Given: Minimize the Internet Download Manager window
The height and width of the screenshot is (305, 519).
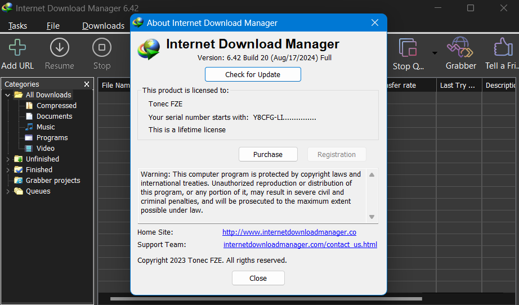Looking at the screenshot, I should (438, 8).
